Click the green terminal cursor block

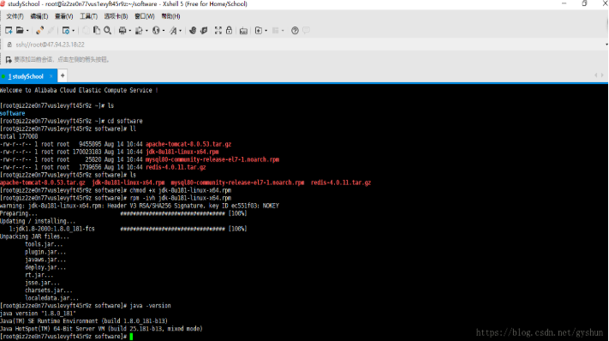point(131,337)
